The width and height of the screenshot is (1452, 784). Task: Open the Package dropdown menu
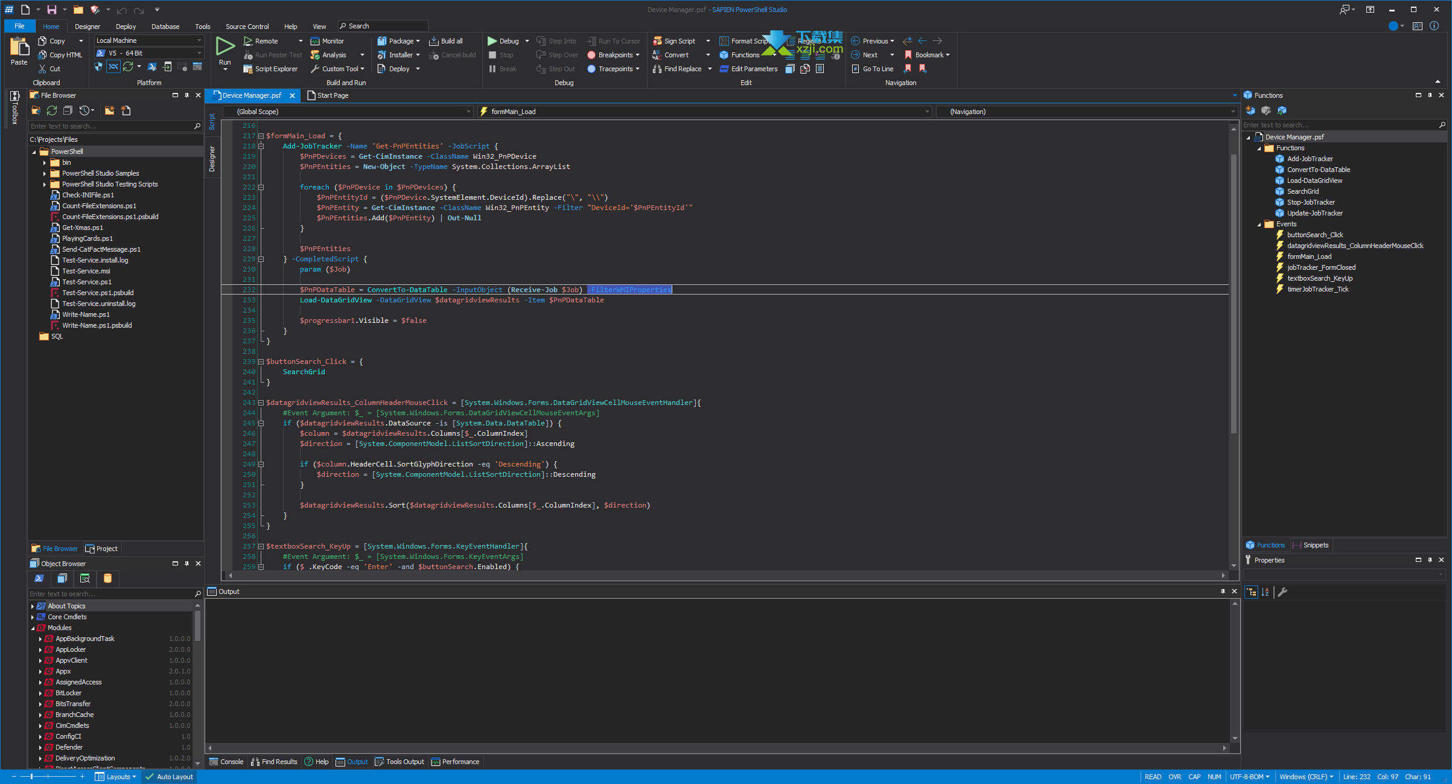click(398, 41)
